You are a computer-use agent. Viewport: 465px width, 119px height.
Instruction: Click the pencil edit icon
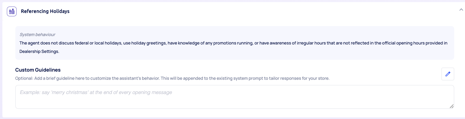(448, 74)
